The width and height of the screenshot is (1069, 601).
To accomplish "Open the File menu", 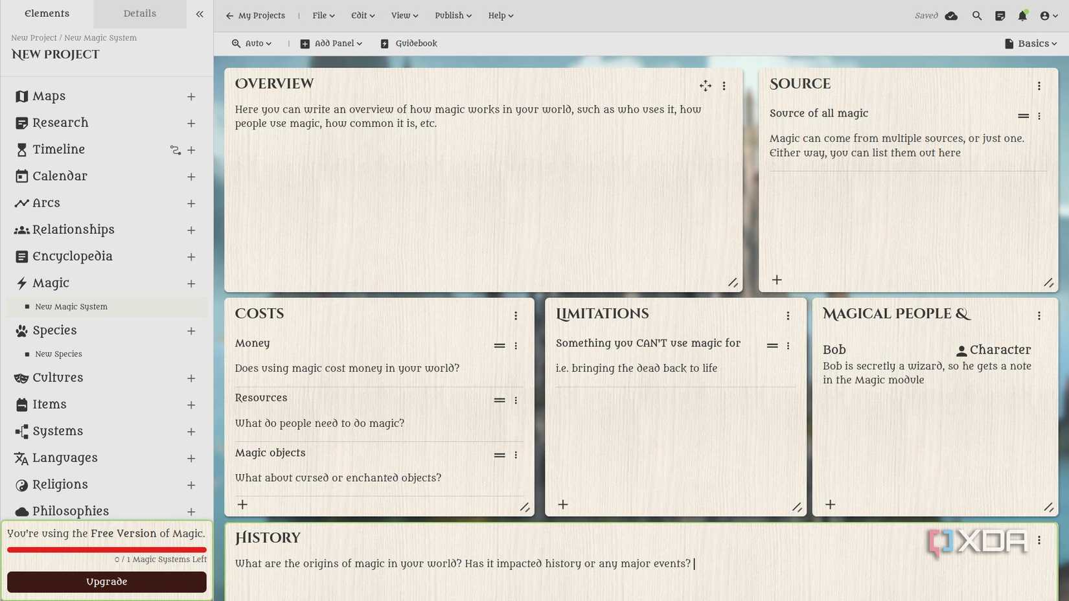I will tap(323, 16).
